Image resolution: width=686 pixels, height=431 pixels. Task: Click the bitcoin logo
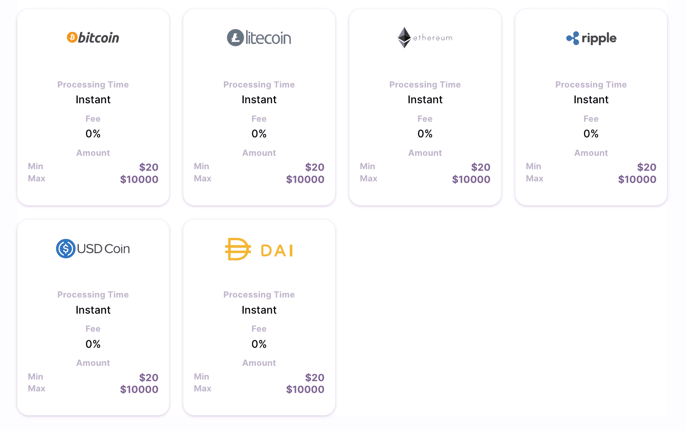(93, 38)
